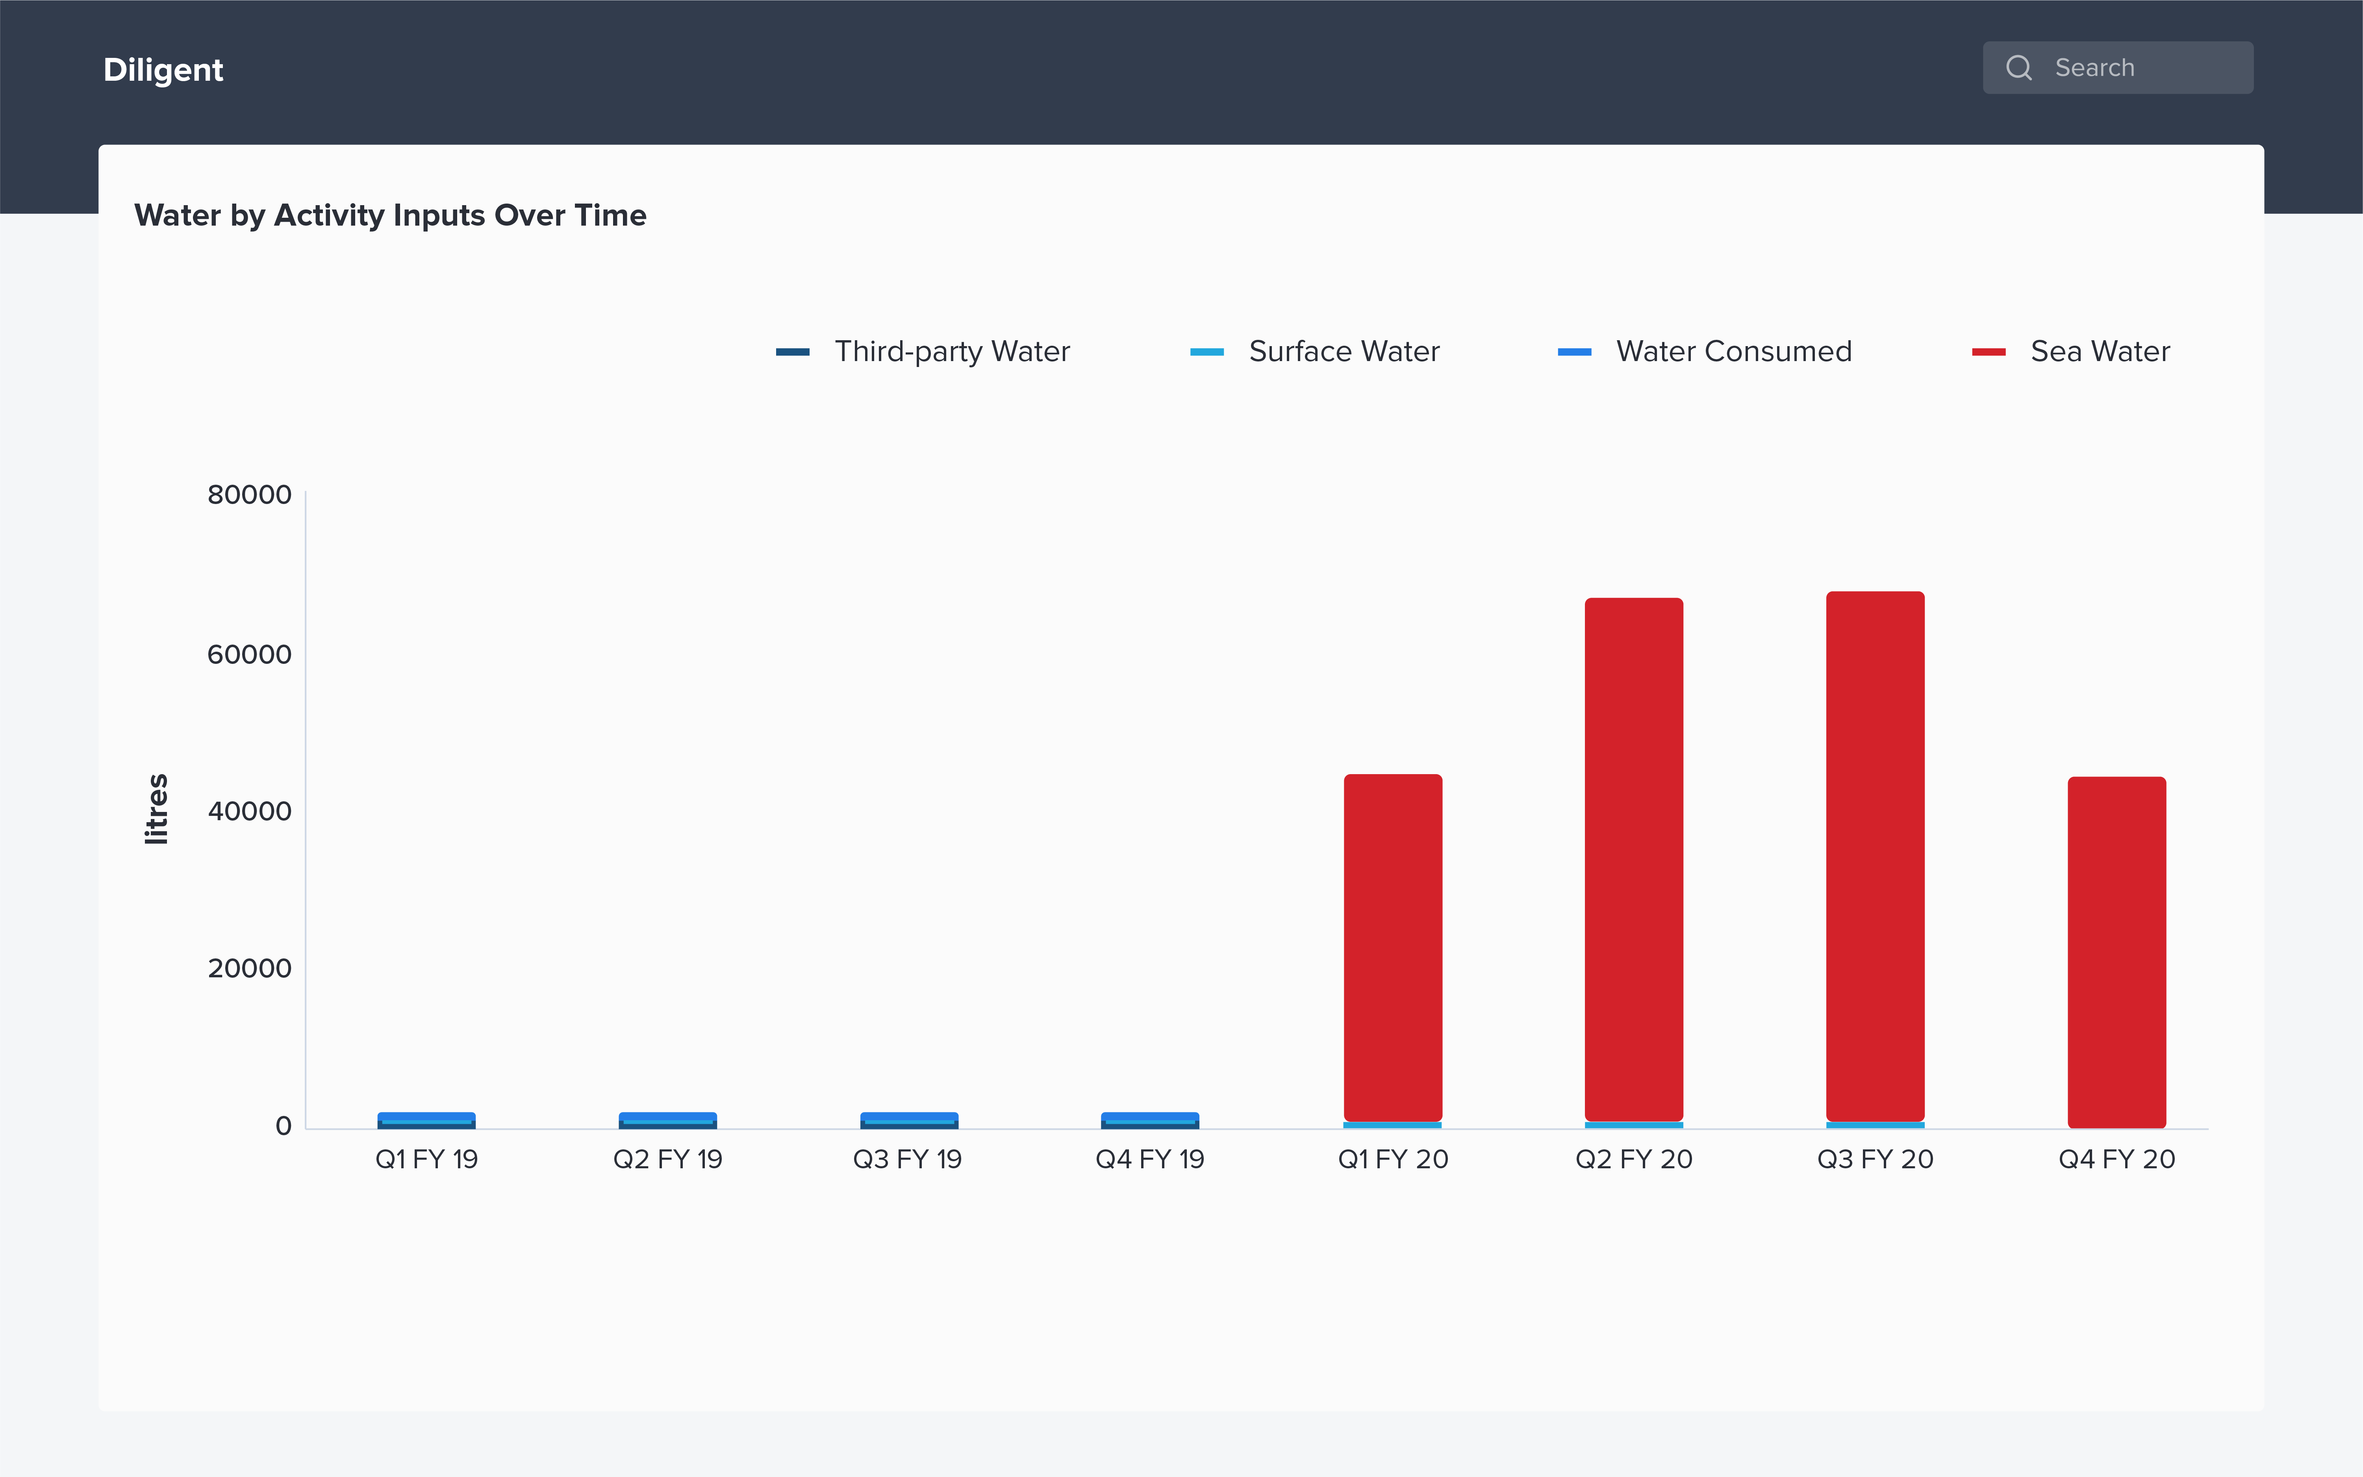Toggle Water Consumed legend series
Screen dimensions: 2363x1477
(1705, 351)
